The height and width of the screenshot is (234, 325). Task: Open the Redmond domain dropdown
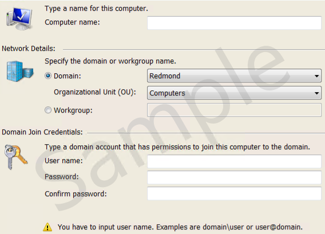click(234, 76)
